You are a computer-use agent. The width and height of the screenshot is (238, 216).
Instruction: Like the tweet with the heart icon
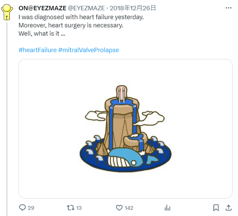click(119, 208)
